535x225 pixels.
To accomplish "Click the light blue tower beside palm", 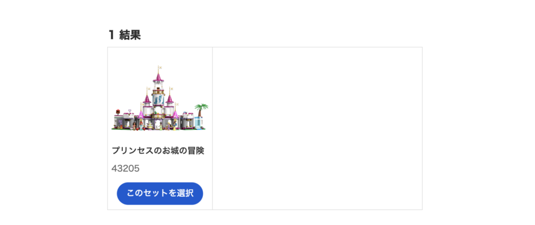I will click(x=198, y=121).
